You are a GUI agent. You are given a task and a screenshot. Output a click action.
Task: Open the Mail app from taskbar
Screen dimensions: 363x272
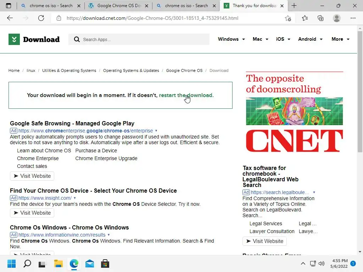(90, 263)
